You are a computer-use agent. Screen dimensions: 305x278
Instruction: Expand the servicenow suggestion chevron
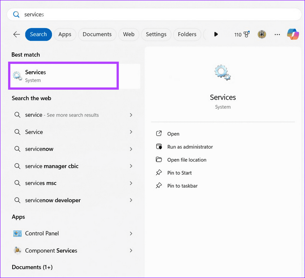pyautogui.click(x=131, y=149)
